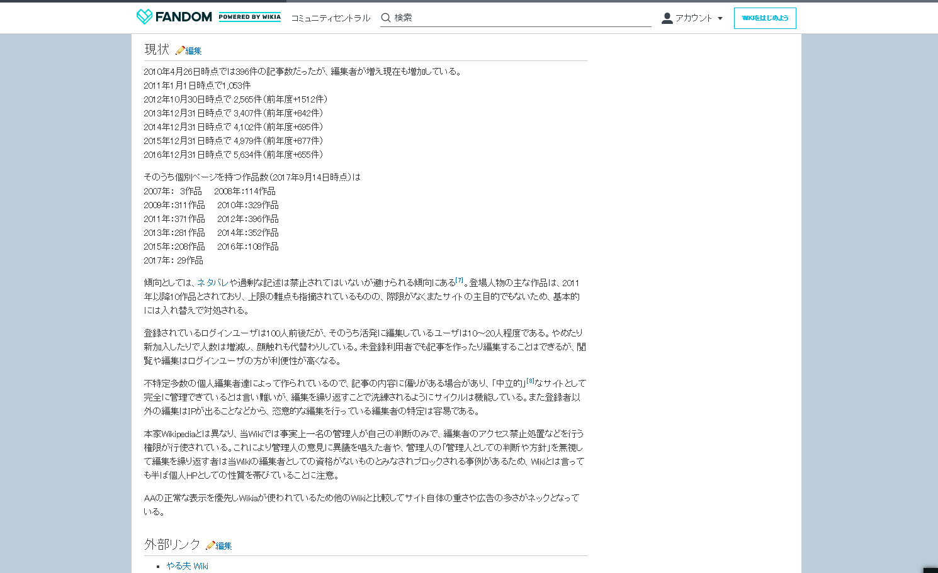Click the text 2017年: 29作品
The image size is (938, 573).
pyautogui.click(x=173, y=260)
